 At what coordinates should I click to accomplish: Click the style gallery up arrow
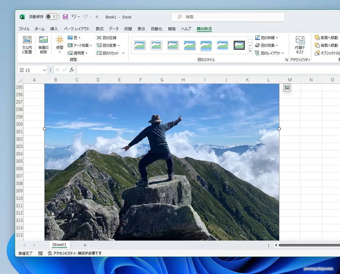(250, 39)
